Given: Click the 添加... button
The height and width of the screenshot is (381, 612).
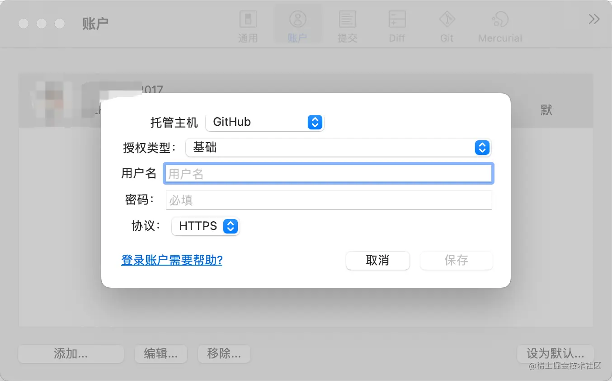Looking at the screenshot, I should pyautogui.click(x=71, y=353).
